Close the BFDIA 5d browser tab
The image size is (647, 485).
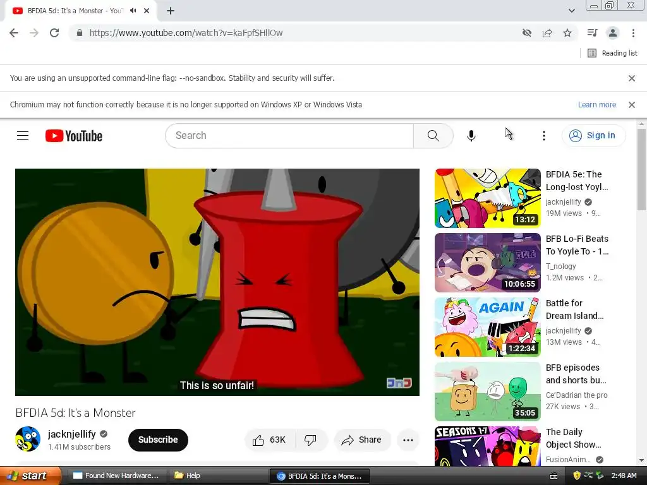pyautogui.click(x=147, y=11)
